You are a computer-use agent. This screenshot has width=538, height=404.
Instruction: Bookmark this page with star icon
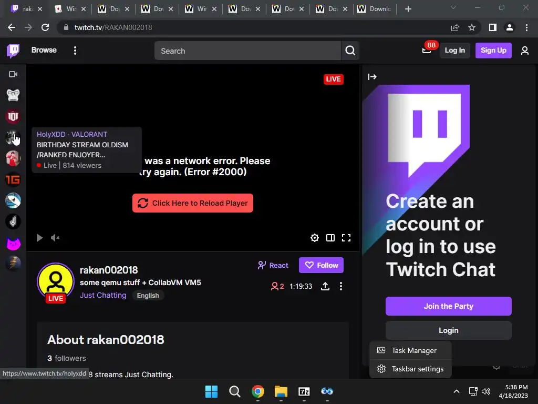472,27
